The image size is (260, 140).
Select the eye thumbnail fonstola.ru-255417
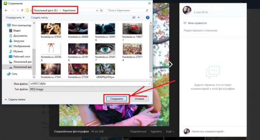pos(105,52)
